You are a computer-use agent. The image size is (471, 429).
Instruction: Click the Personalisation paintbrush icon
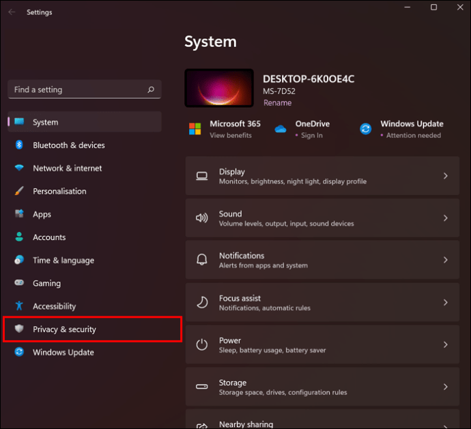pos(19,191)
